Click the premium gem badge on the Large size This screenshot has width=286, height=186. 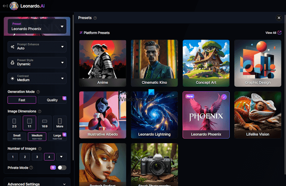(x=65, y=134)
